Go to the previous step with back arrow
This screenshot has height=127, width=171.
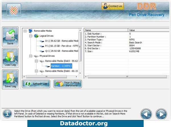pos(146,114)
